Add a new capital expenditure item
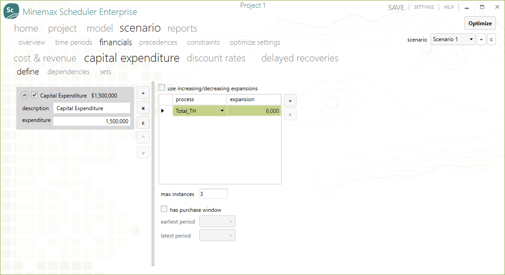This screenshot has width=505, height=275. 143,93
